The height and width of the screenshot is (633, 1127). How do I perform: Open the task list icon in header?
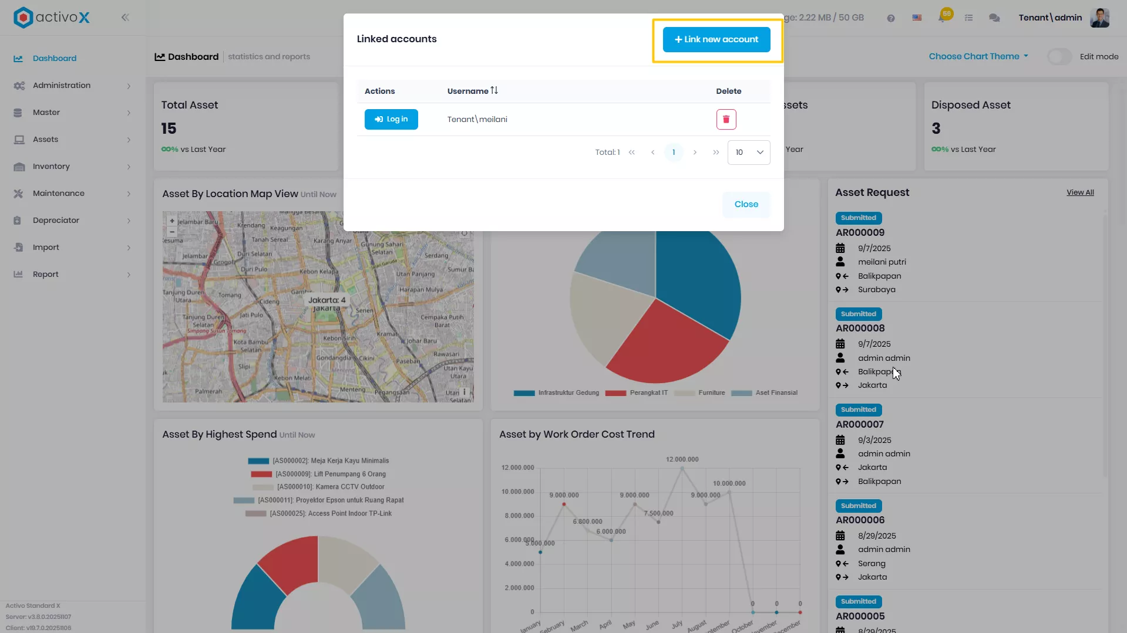968,18
